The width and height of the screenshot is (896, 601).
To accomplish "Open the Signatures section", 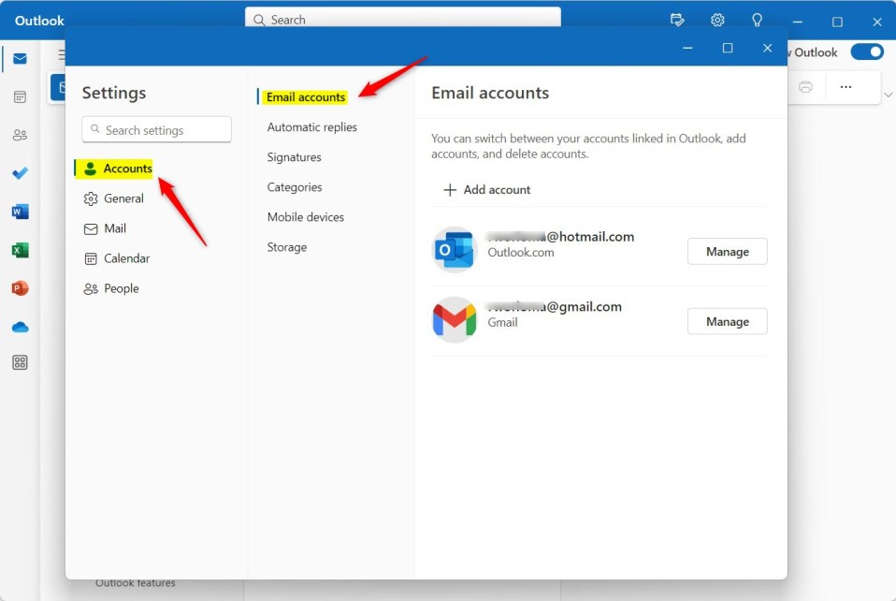I will pyautogui.click(x=294, y=157).
